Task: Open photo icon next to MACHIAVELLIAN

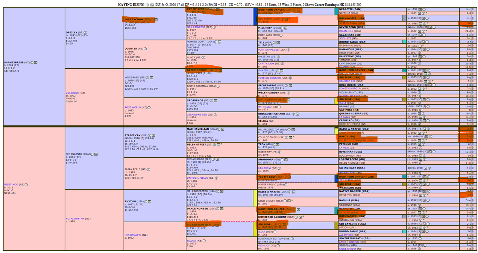Action: 222,129
